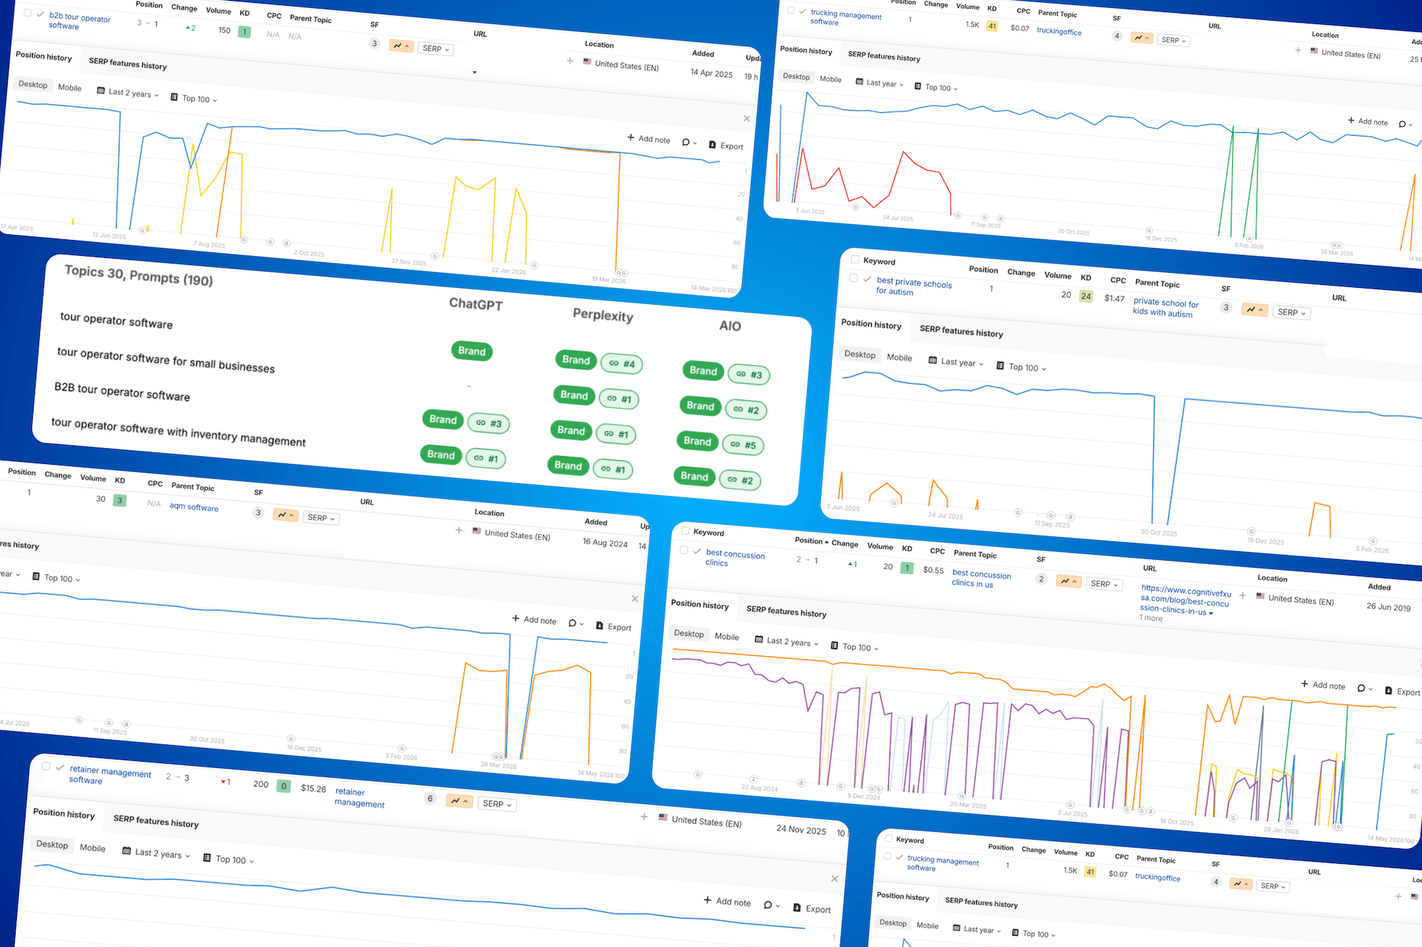Open Last 2 years dropdown in retainer management chart

pos(156,853)
